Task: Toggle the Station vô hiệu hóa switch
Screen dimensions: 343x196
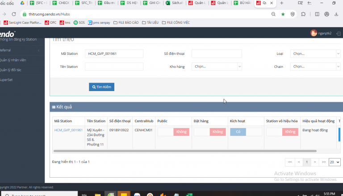Action: (282, 132)
